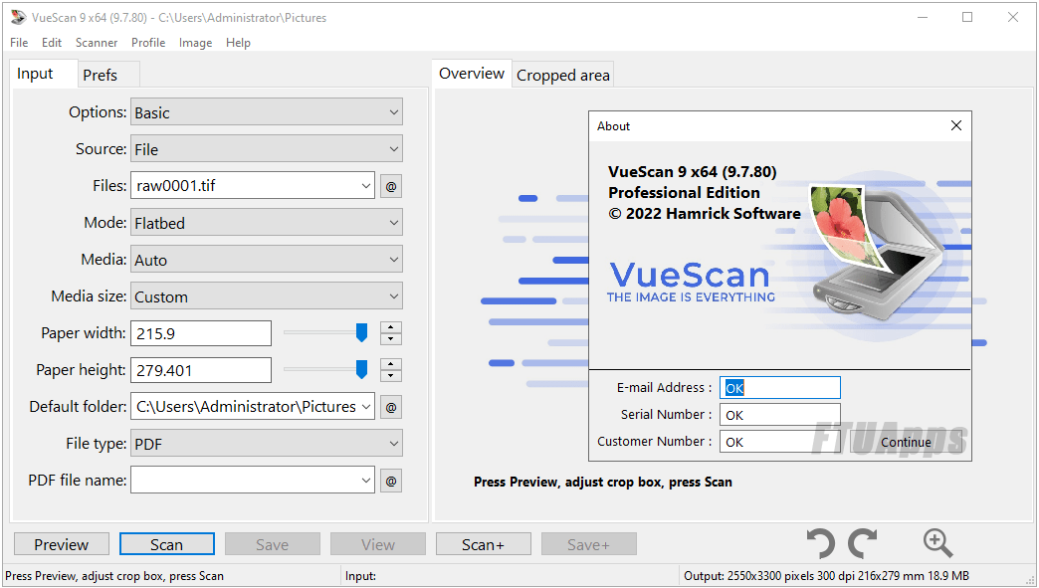Viewport: 1039px width, 588px height.
Task: Click the VueScan title bar app icon
Action: (18, 17)
